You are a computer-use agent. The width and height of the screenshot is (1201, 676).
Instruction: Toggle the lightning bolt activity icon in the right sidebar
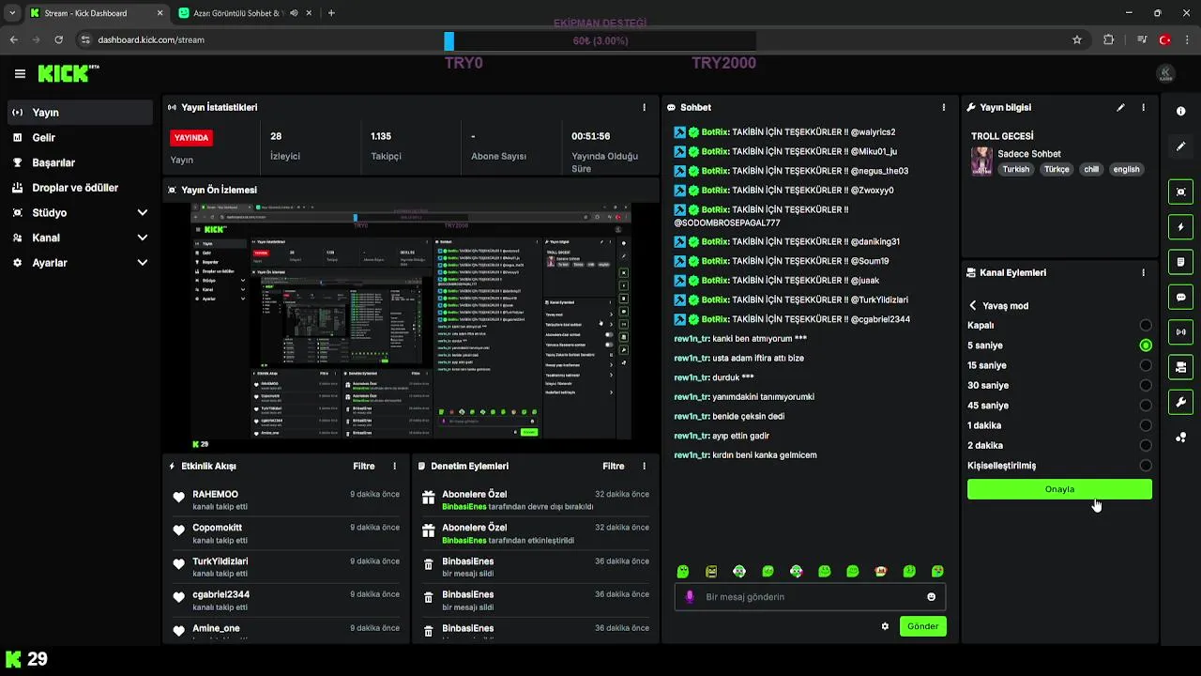[1180, 226]
